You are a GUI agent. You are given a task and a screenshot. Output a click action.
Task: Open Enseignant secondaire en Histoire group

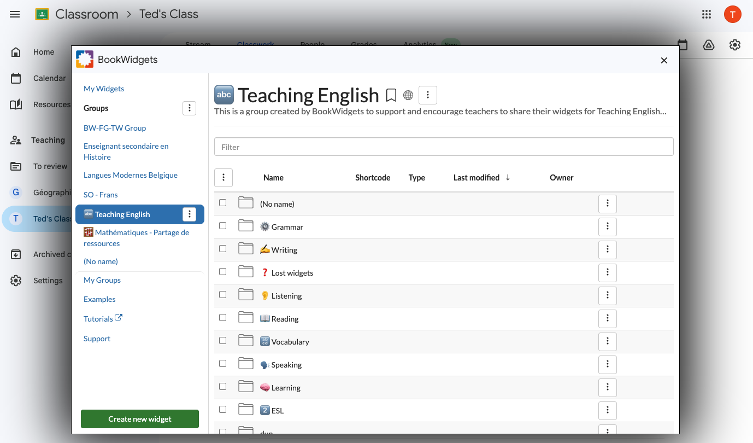126,151
